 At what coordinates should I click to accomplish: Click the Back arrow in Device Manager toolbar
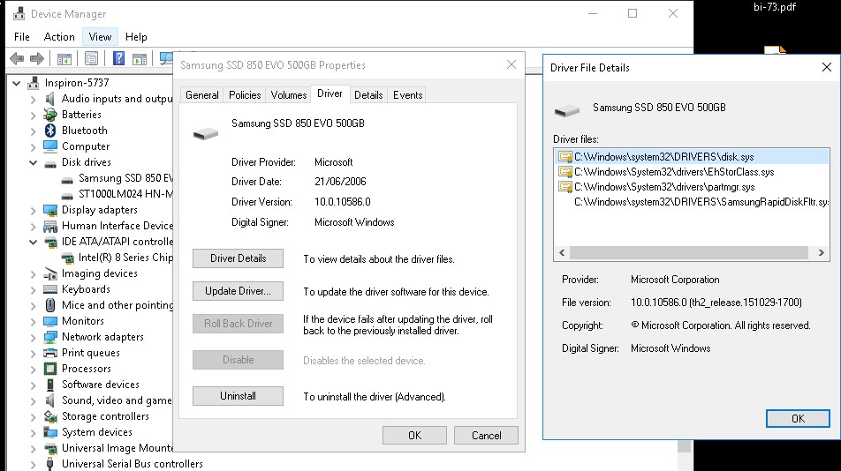tap(17, 58)
